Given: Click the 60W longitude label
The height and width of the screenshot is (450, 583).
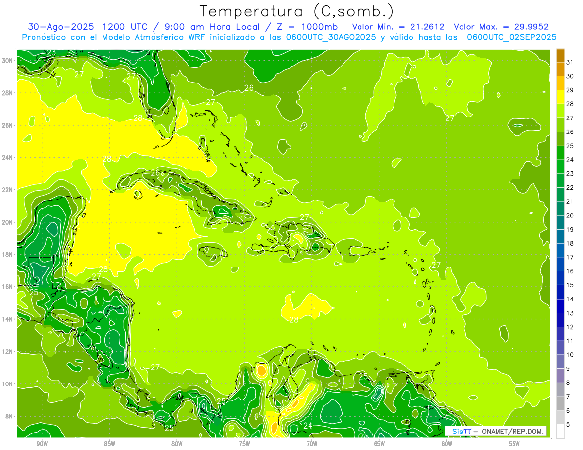Looking at the screenshot, I should click(447, 444).
